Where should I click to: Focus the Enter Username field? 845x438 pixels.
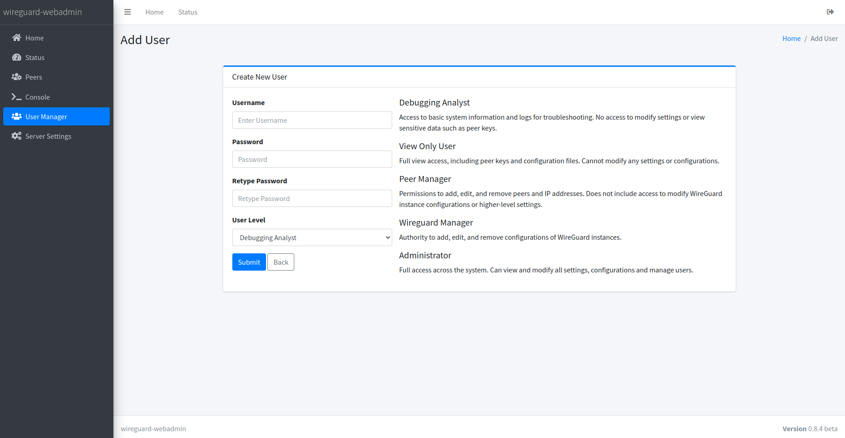click(x=312, y=120)
